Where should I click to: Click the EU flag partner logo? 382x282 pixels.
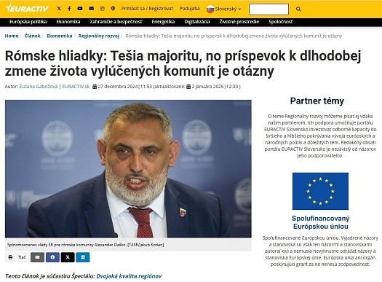320,191
